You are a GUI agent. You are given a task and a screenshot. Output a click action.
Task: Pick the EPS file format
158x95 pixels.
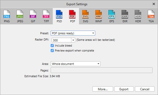112,16
